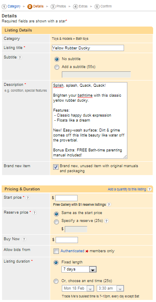Open the Authenticated members link

[72, 251]
